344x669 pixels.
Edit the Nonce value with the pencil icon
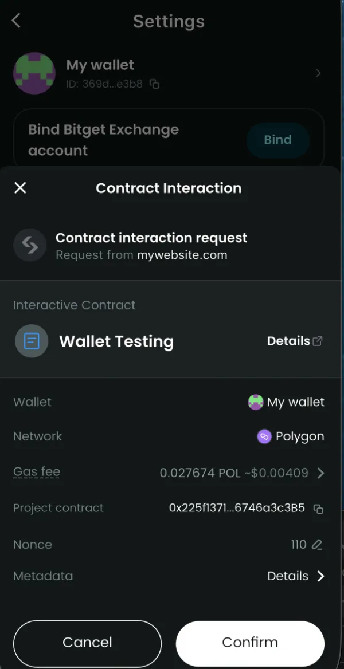click(318, 545)
